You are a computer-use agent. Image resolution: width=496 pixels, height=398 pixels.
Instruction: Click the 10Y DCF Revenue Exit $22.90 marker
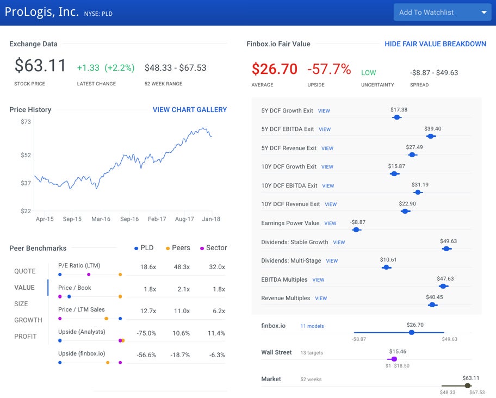click(405, 211)
